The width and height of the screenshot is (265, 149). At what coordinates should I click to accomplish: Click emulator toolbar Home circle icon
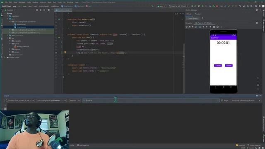(x=207, y=27)
